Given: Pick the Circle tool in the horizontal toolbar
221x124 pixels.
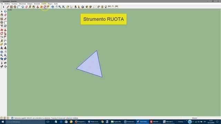Looking at the screenshot, I should (15, 7).
